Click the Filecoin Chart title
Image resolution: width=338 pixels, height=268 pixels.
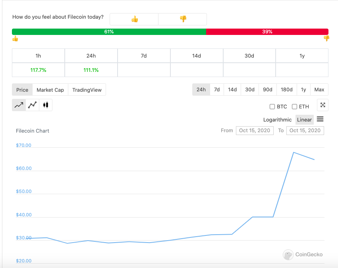point(33,131)
